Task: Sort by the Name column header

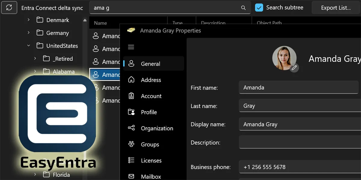Action: (x=100, y=23)
